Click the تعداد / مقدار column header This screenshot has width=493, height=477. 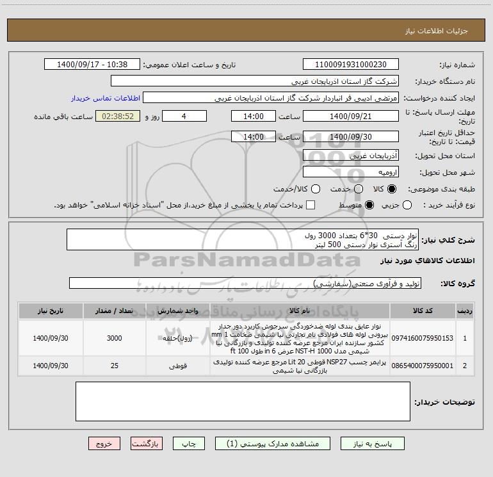coord(115,311)
